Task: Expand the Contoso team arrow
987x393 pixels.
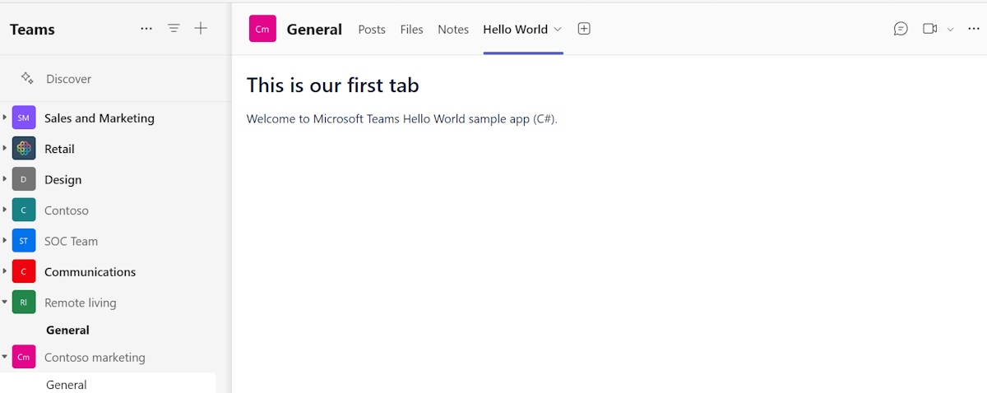Action: (x=5, y=210)
